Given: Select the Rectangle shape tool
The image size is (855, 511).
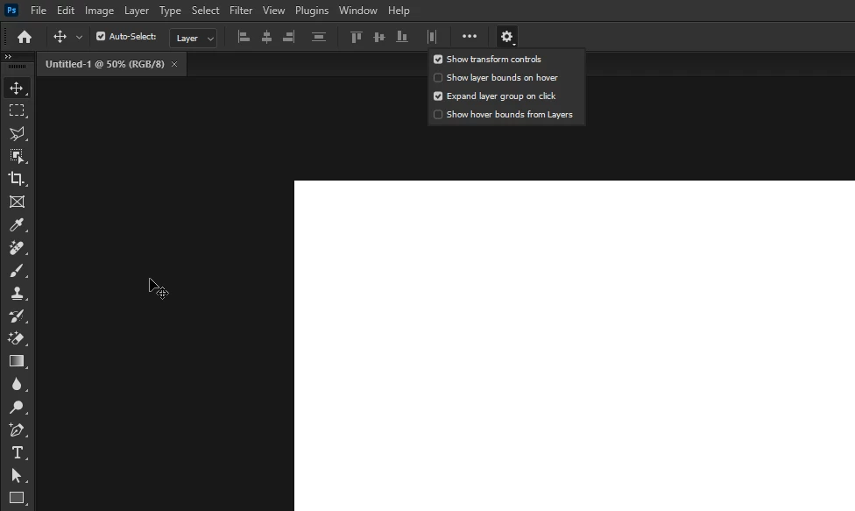Looking at the screenshot, I should point(17,498).
